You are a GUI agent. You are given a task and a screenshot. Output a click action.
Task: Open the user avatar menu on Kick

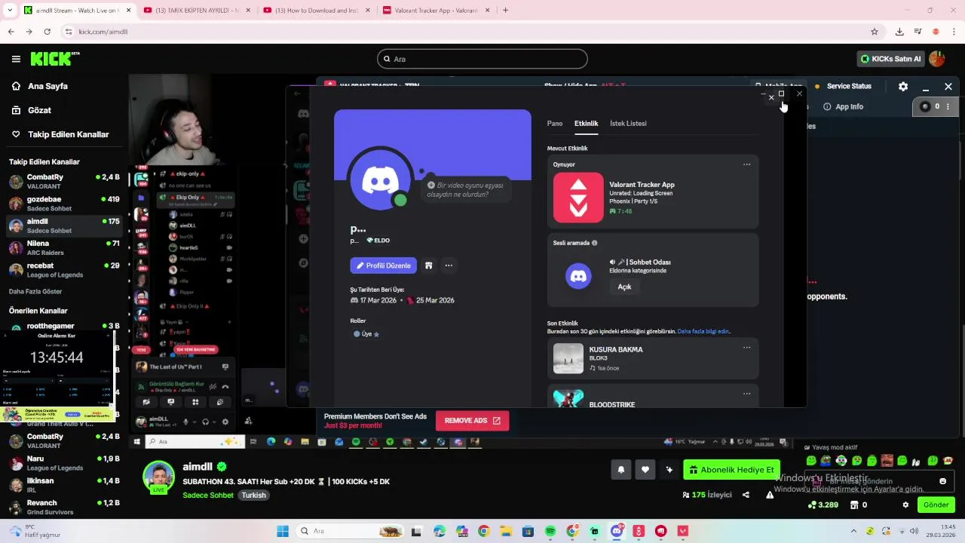[x=937, y=59]
